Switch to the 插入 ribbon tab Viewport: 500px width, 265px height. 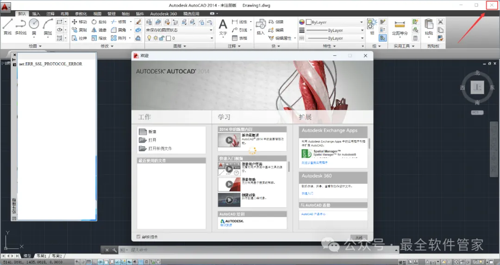tap(36, 14)
